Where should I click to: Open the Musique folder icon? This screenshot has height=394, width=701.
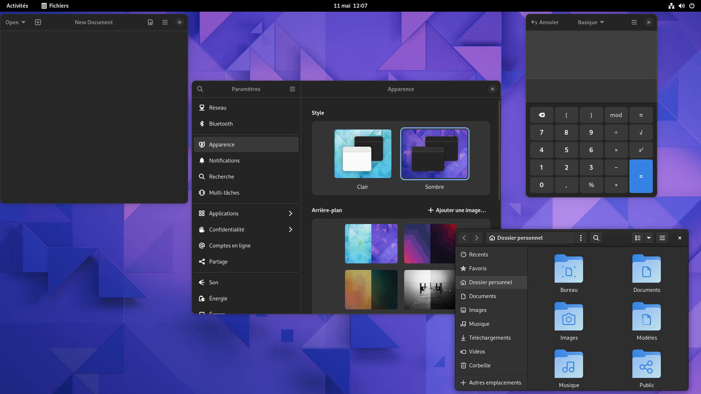(x=568, y=364)
